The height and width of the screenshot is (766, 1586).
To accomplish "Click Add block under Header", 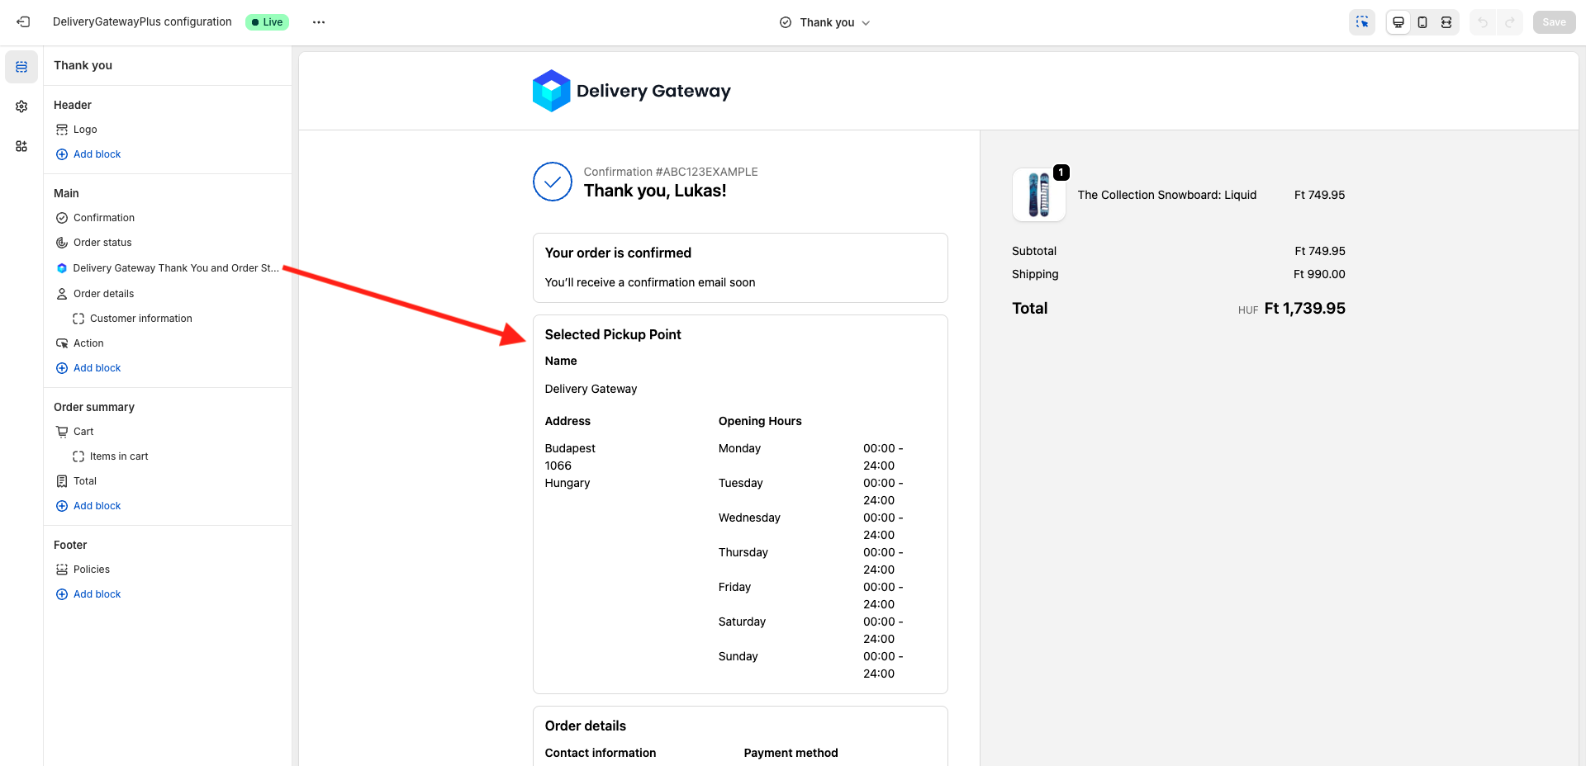I will coord(97,154).
